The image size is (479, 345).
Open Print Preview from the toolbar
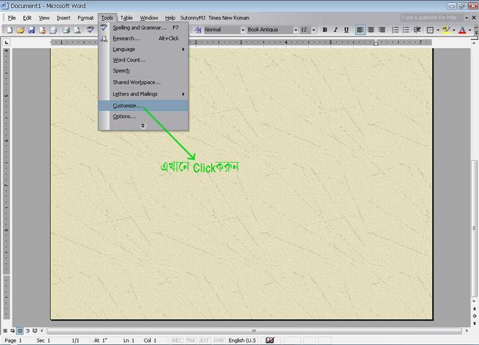click(77, 30)
